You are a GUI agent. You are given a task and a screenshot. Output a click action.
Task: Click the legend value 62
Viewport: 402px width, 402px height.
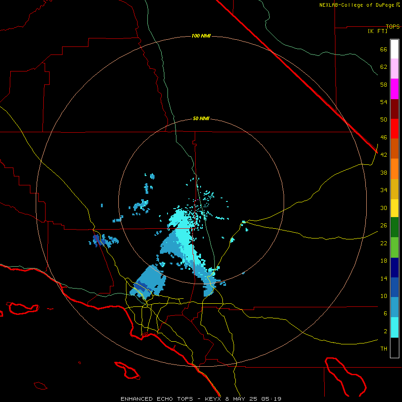pyautogui.click(x=384, y=67)
